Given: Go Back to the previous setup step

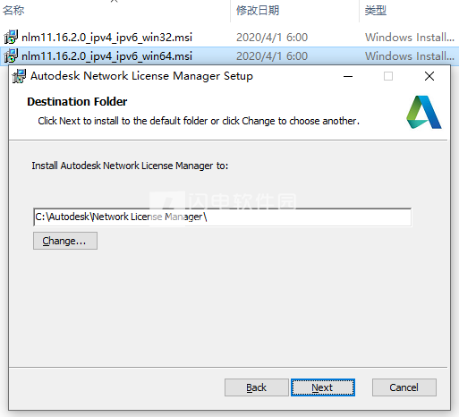Looking at the screenshot, I should [x=257, y=387].
